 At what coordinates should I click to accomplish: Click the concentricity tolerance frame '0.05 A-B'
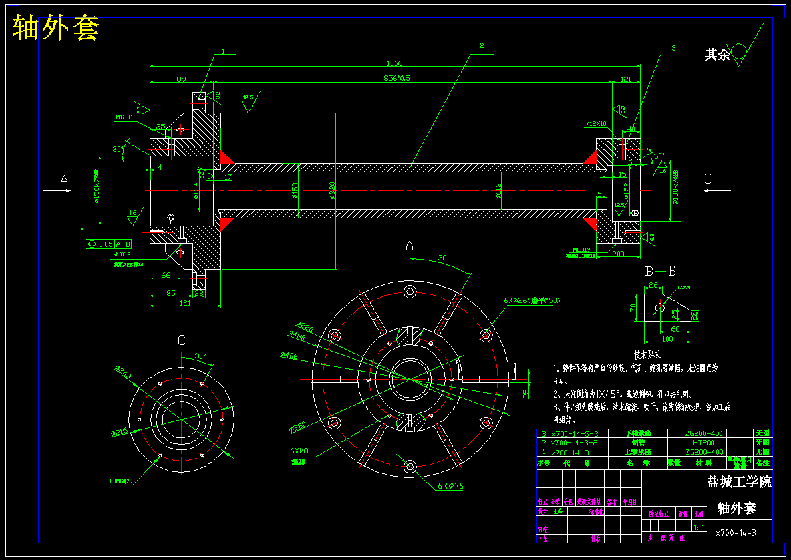pos(109,244)
